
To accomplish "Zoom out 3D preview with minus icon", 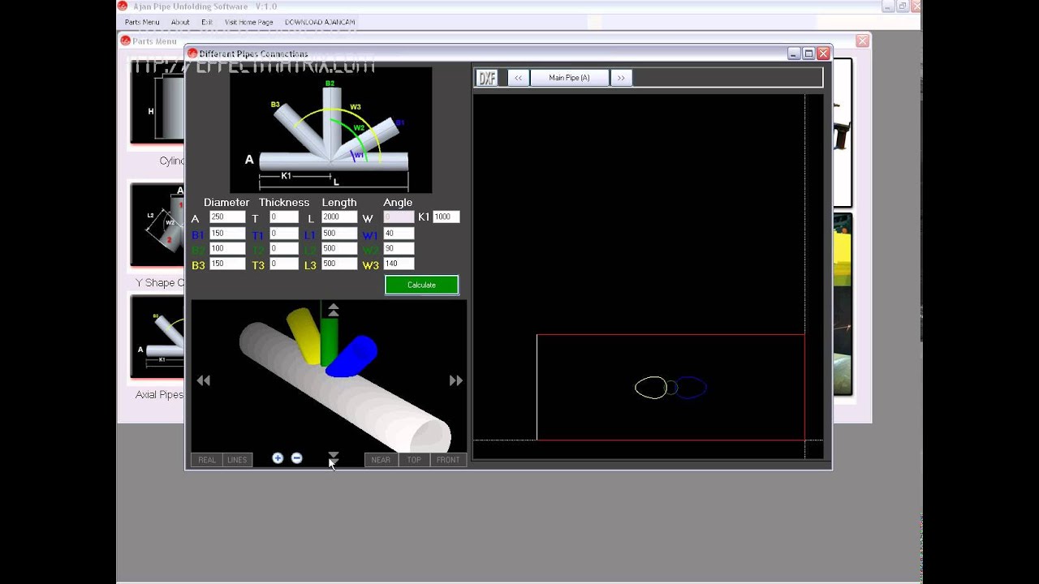I will 296,458.
